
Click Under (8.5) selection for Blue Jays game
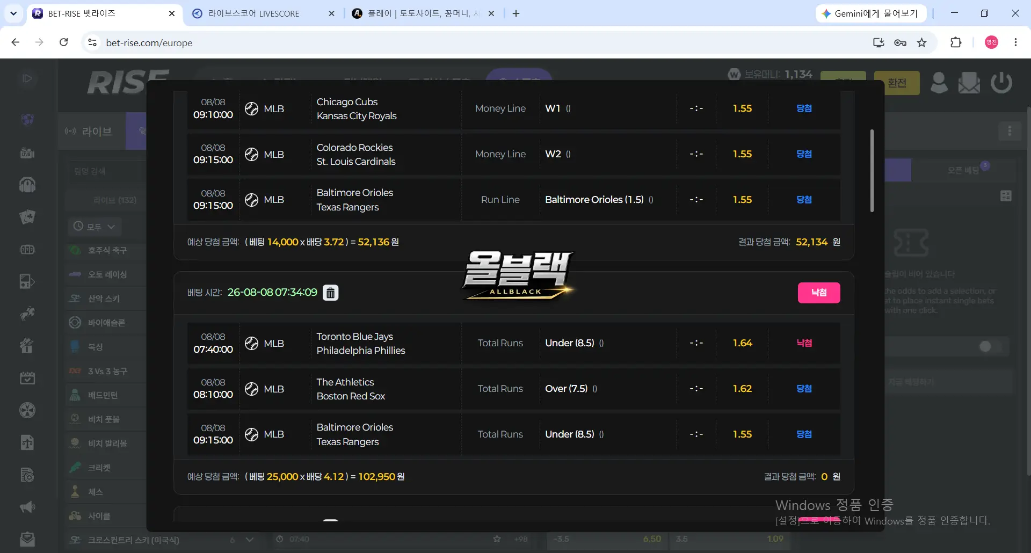pos(570,343)
